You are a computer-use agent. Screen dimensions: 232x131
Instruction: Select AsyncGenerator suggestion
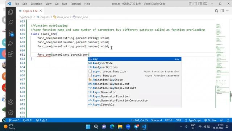click(134, 92)
